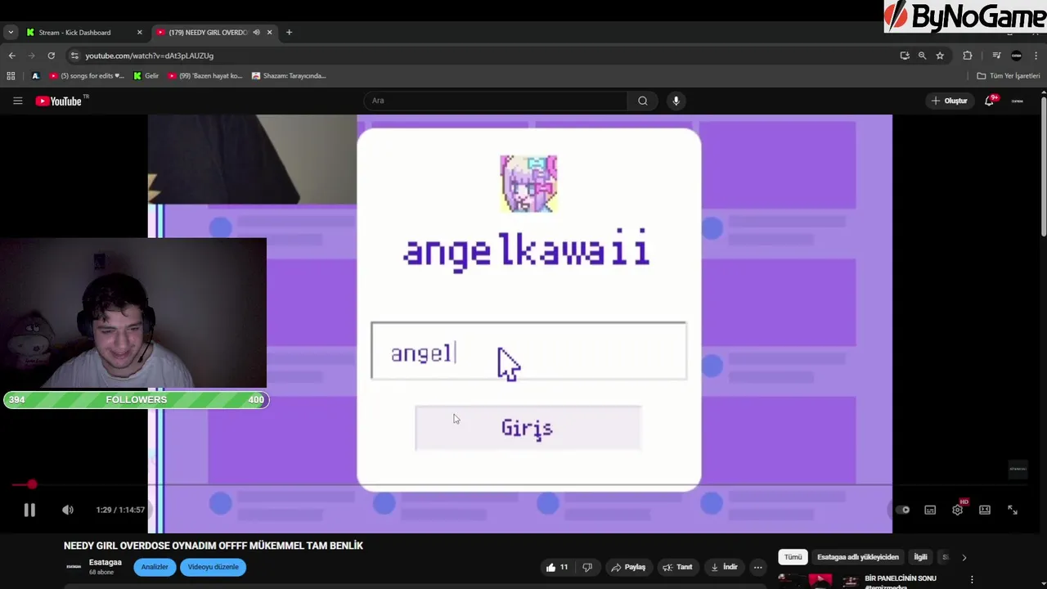Open '(99) Bazen hayat ko...' bookmark

(x=205, y=76)
